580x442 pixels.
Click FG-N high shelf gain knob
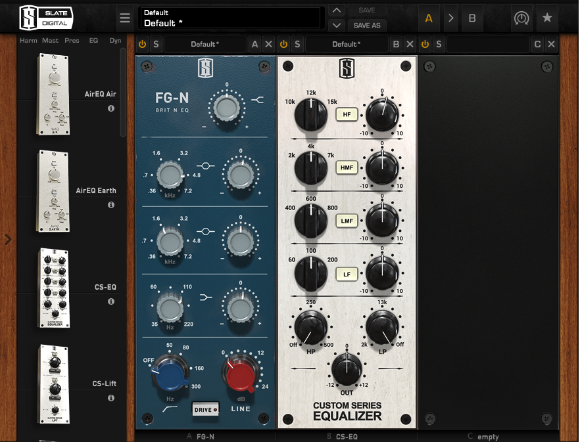(x=227, y=108)
